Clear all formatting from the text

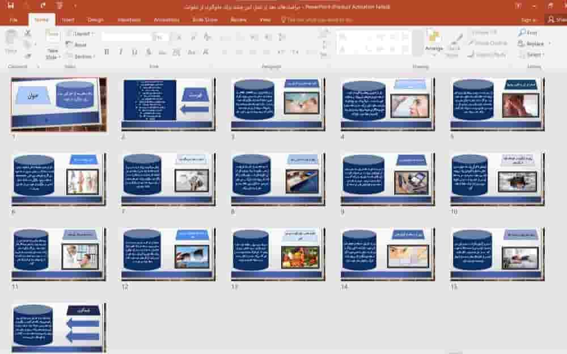[x=208, y=37]
